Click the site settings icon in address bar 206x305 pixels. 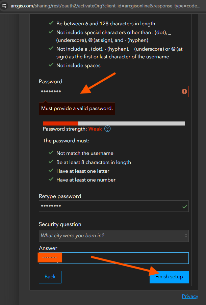[x=4, y=6]
